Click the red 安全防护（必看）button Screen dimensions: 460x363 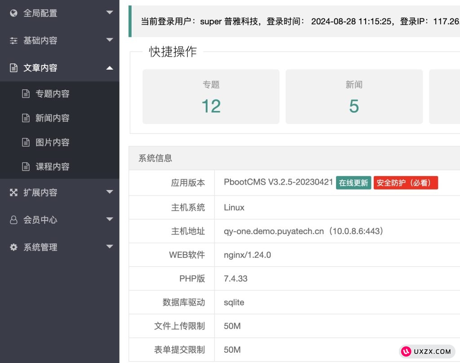[x=406, y=183]
